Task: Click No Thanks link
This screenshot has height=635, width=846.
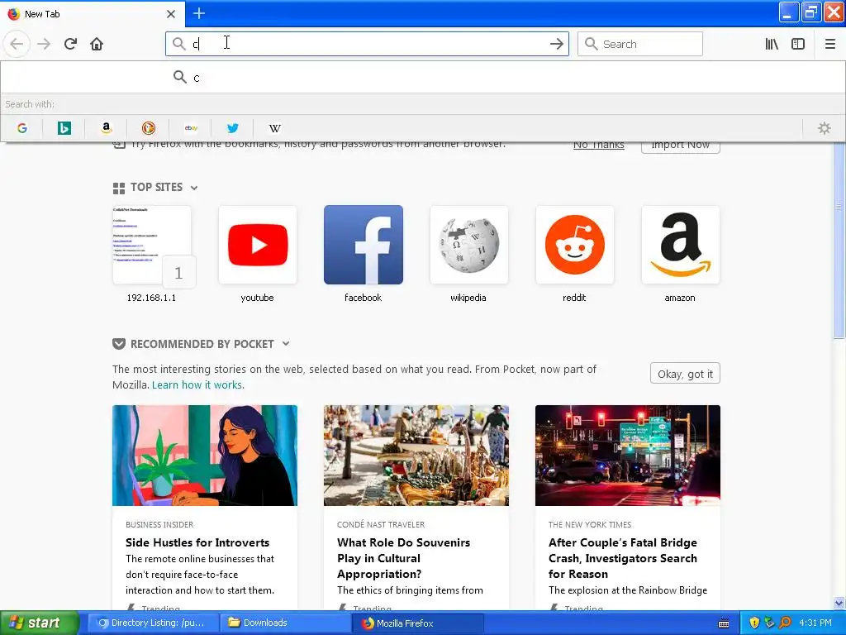Action: [x=598, y=144]
